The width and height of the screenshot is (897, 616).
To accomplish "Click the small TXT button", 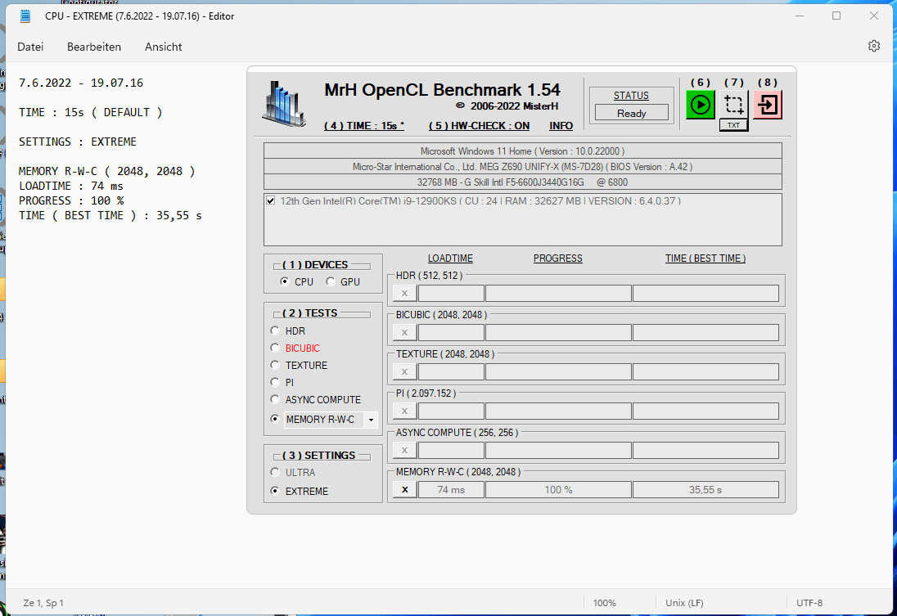I will point(734,125).
